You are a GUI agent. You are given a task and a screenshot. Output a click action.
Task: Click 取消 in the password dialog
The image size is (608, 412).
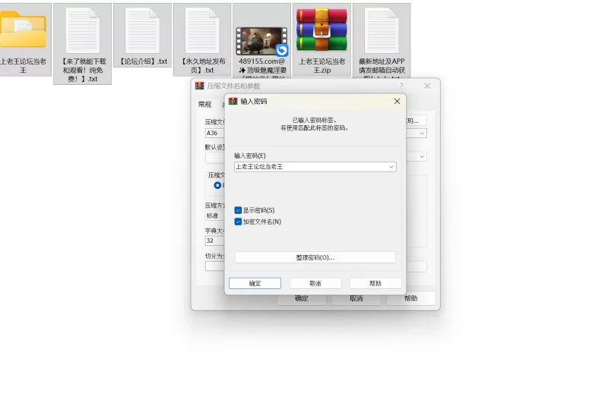[315, 284]
